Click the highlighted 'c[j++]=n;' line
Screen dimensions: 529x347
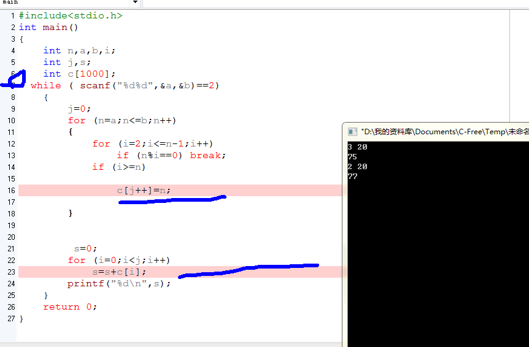144,190
